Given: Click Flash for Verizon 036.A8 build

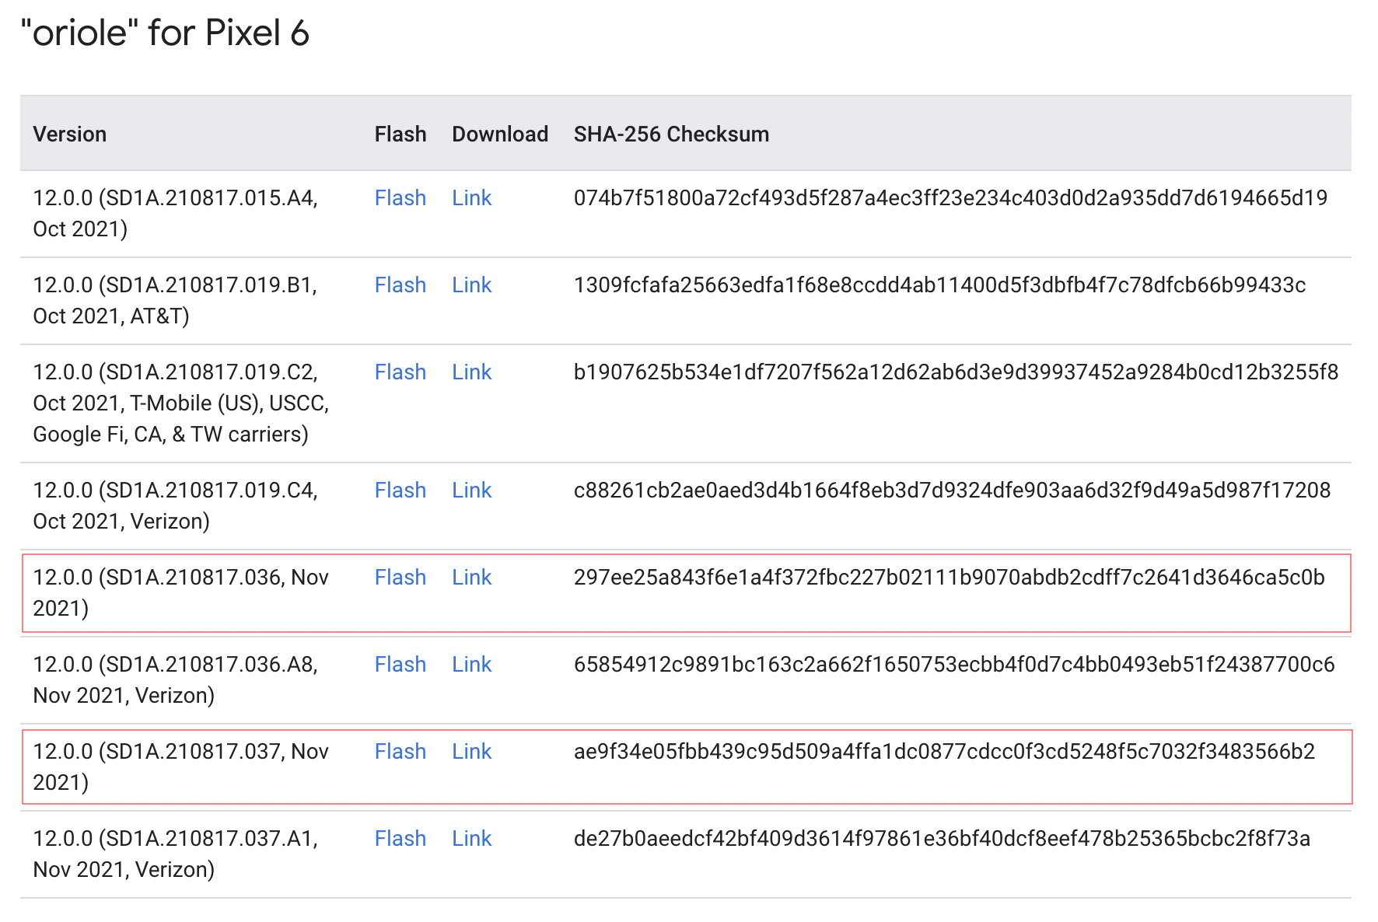Looking at the screenshot, I should (x=400, y=665).
